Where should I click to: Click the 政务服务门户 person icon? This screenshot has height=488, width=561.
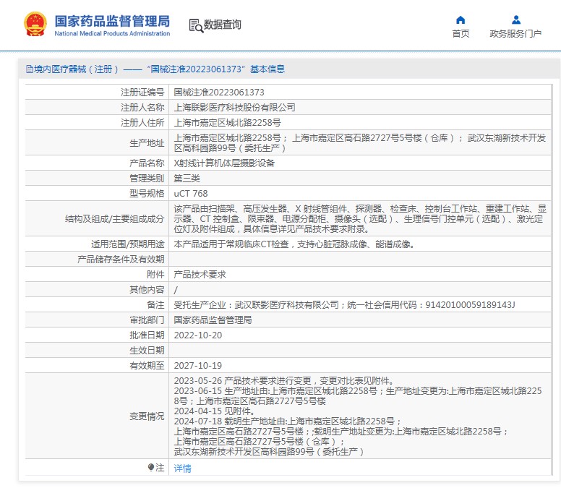[x=515, y=20]
